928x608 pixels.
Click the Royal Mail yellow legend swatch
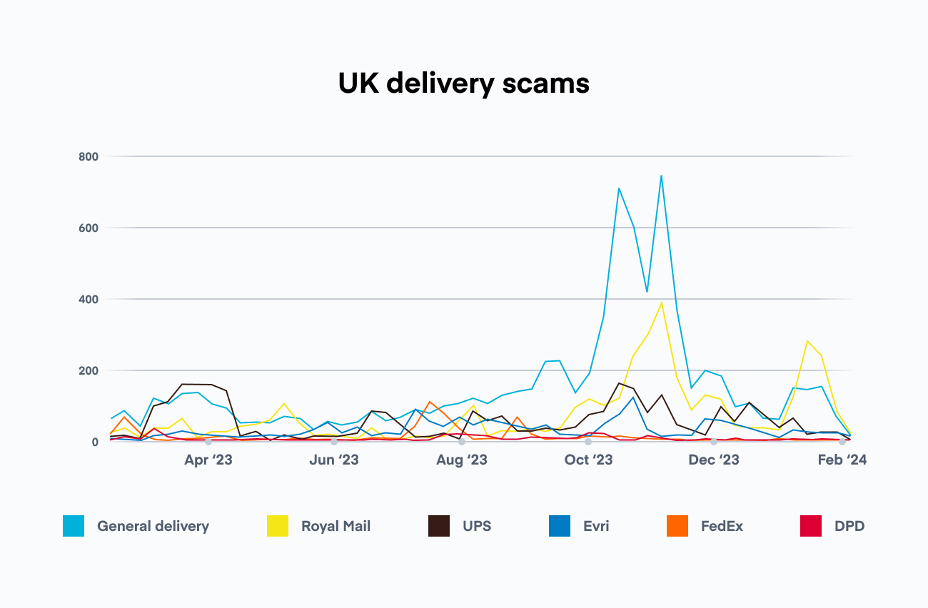(x=278, y=526)
